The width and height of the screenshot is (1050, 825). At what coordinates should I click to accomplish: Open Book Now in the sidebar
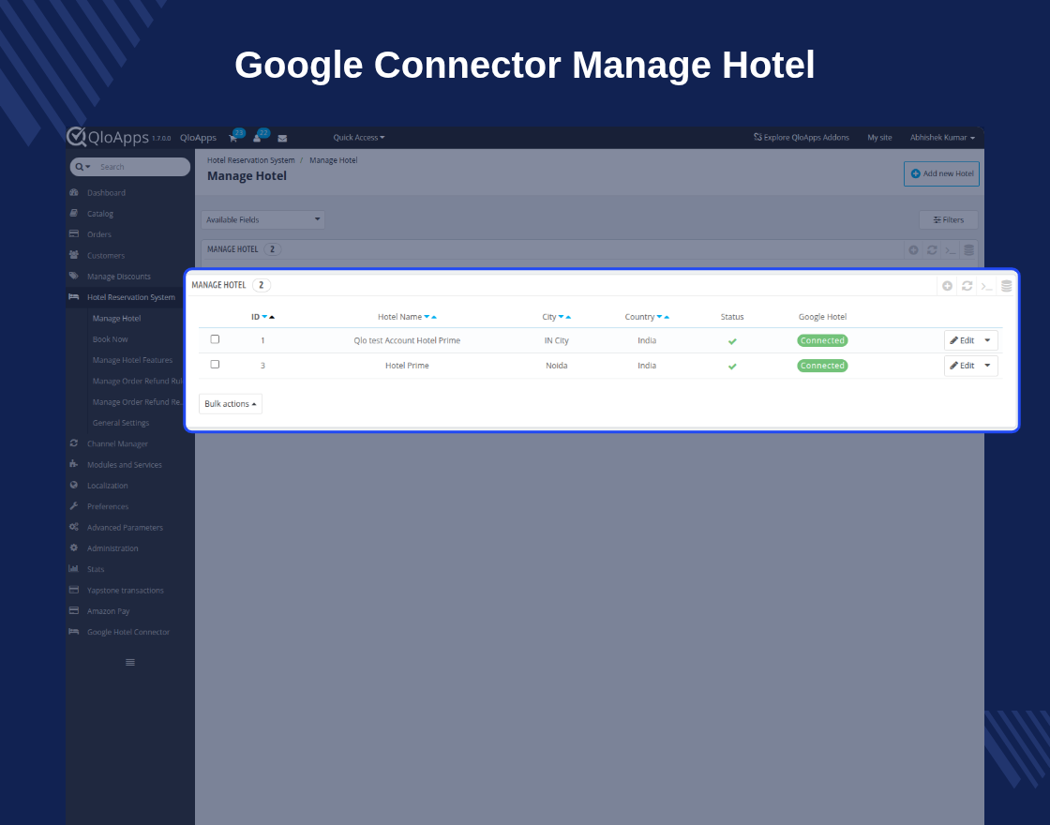(110, 338)
